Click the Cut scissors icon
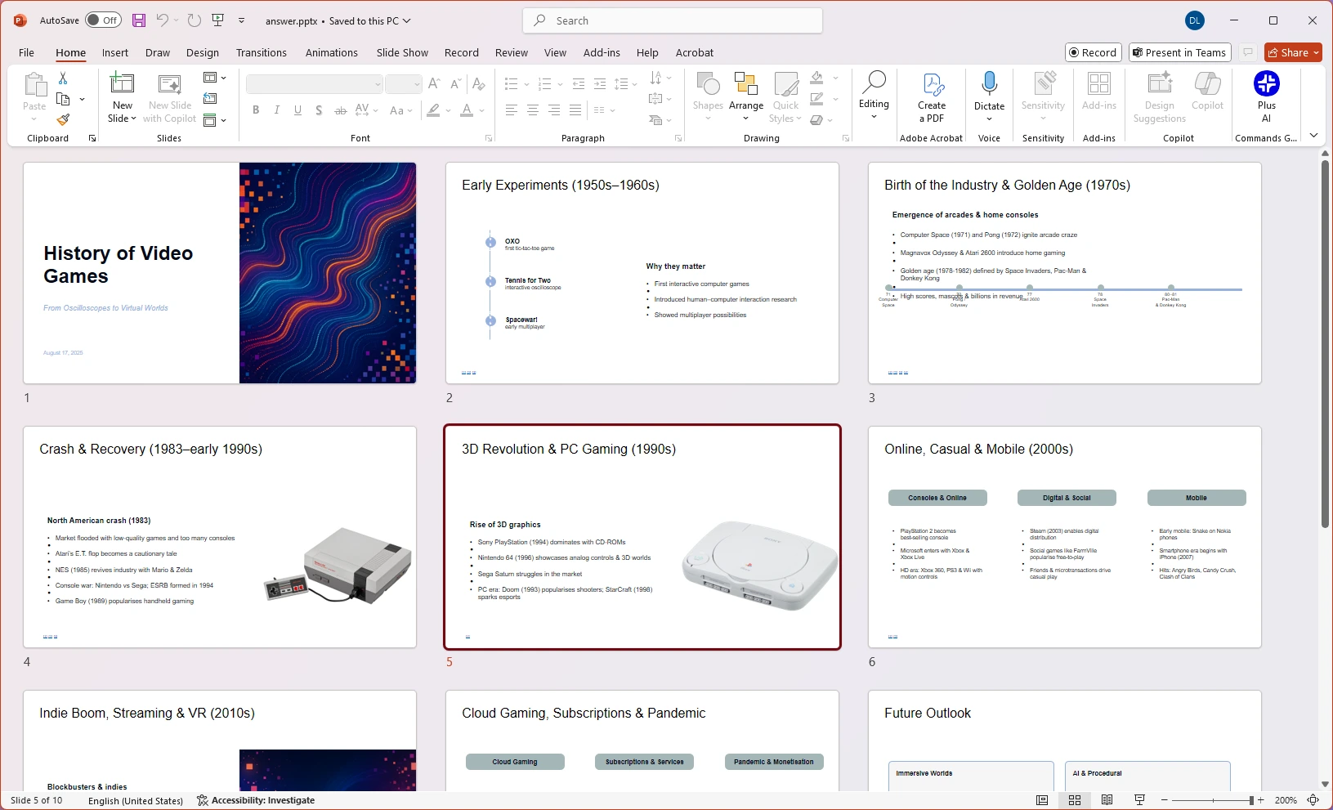 pyautogui.click(x=63, y=78)
